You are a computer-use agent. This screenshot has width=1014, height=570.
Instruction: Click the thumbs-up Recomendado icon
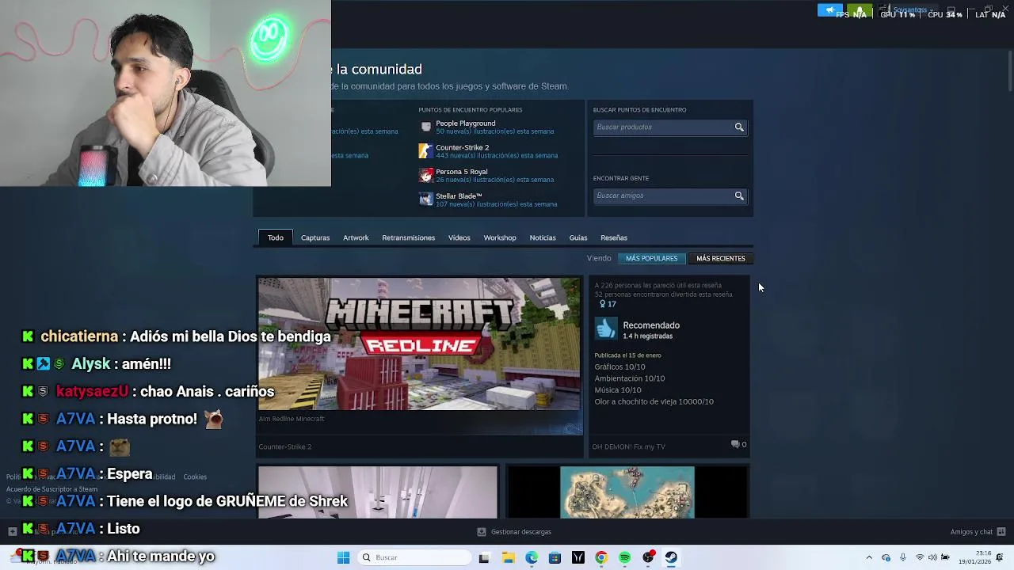click(x=606, y=329)
